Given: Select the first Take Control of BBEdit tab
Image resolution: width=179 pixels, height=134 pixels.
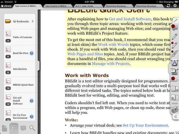Looking at the screenshot, I should tap(26, 6).
